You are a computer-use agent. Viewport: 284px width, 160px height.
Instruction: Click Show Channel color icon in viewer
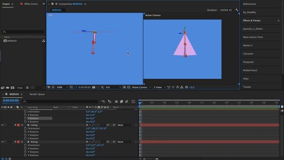(x=103, y=87)
